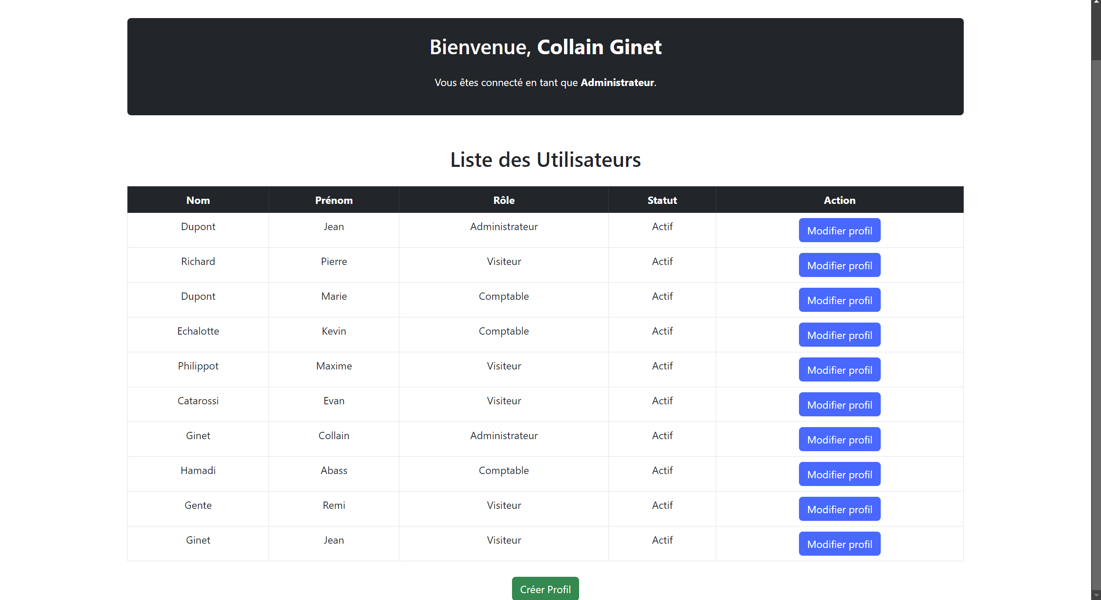Click the first name Remi
Image resolution: width=1101 pixels, height=600 pixels.
(x=334, y=505)
